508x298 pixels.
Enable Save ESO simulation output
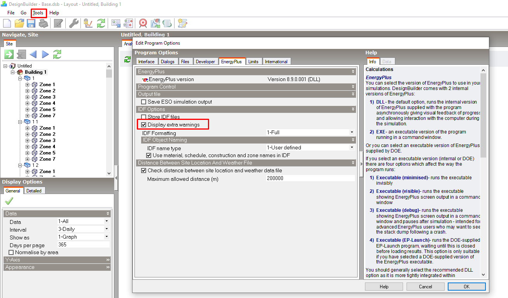pyautogui.click(x=144, y=102)
